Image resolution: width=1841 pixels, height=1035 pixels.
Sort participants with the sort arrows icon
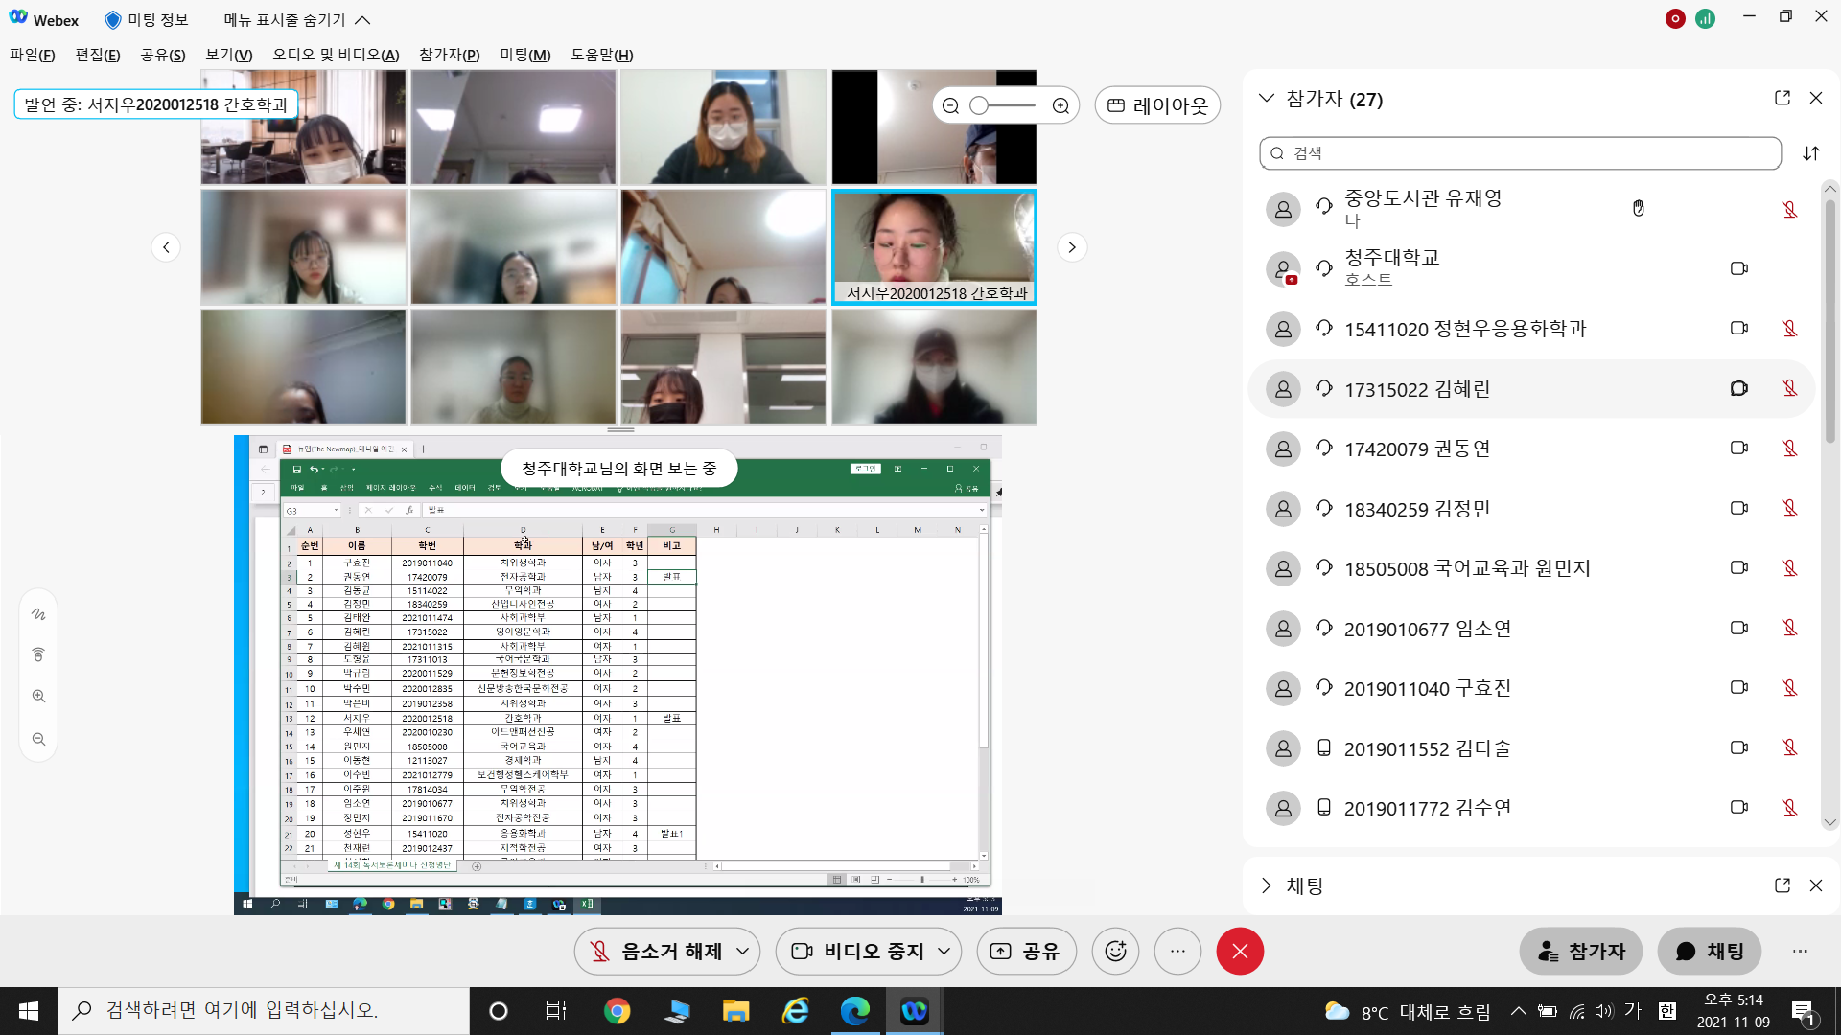[1811, 153]
